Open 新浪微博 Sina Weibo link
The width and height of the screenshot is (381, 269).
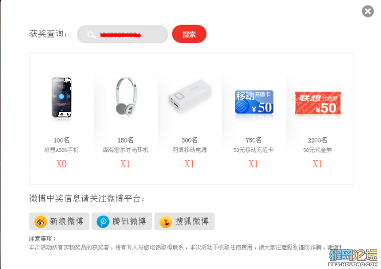tap(59, 221)
